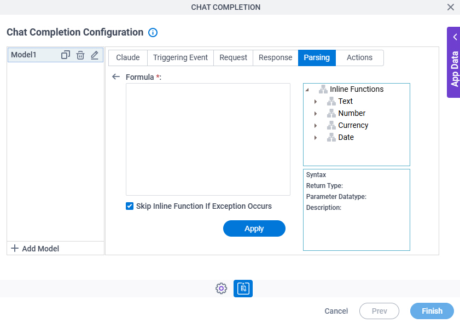This screenshot has height=323, width=460.
Task: Select the Text label in function tree
Action: click(345, 101)
